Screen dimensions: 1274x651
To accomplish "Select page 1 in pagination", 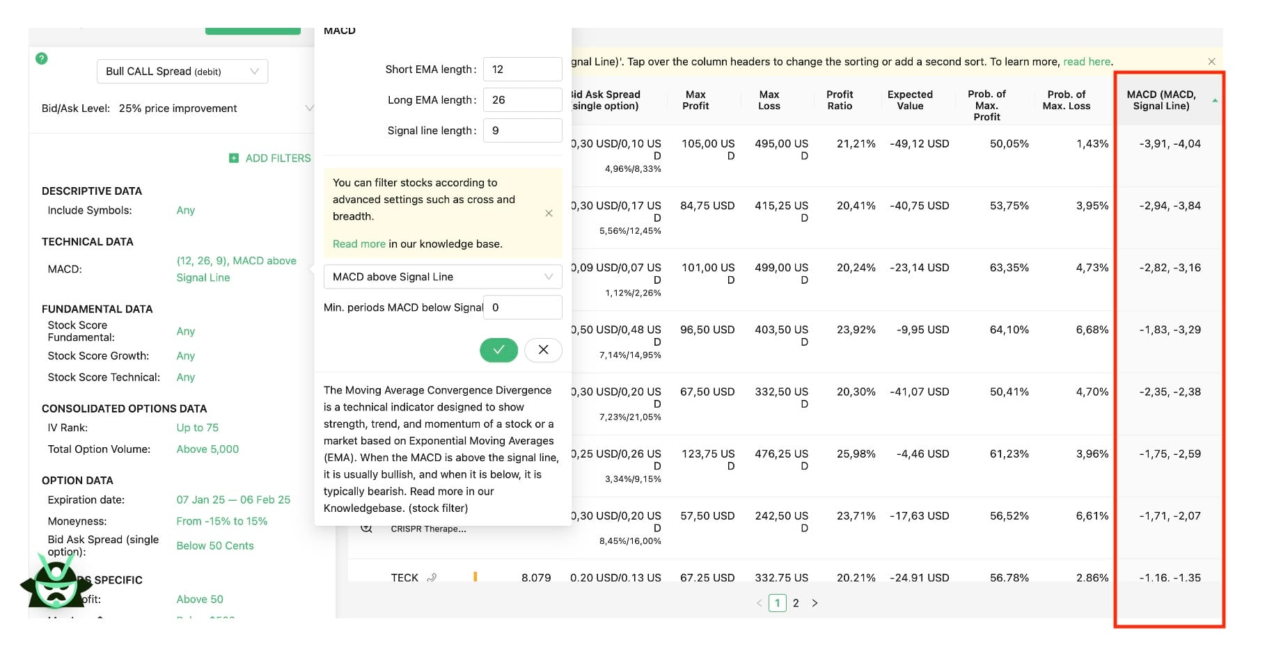I will point(778,603).
